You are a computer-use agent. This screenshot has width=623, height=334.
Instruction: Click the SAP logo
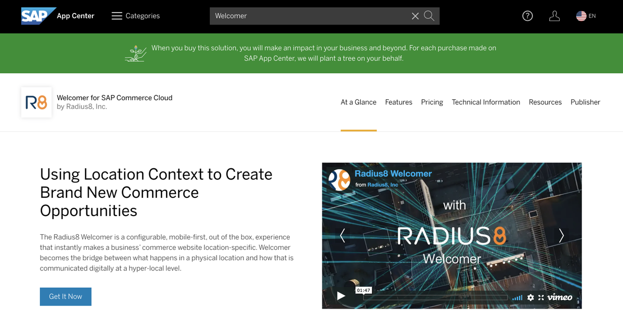(36, 16)
